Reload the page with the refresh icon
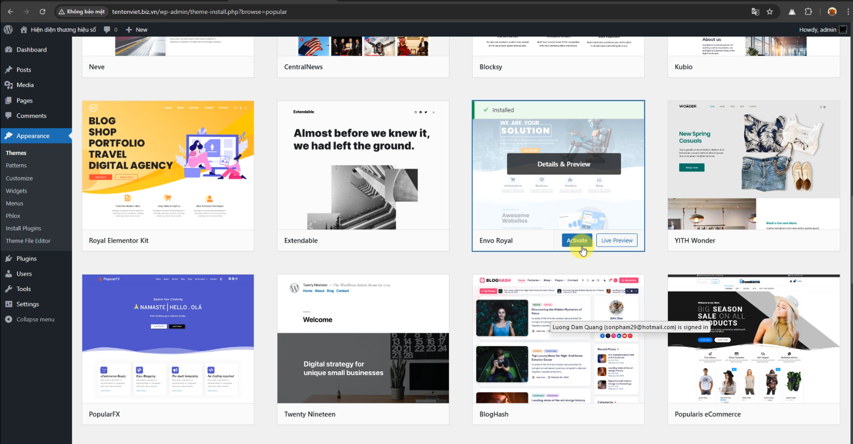Viewport: 853px width, 444px height. tap(42, 11)
